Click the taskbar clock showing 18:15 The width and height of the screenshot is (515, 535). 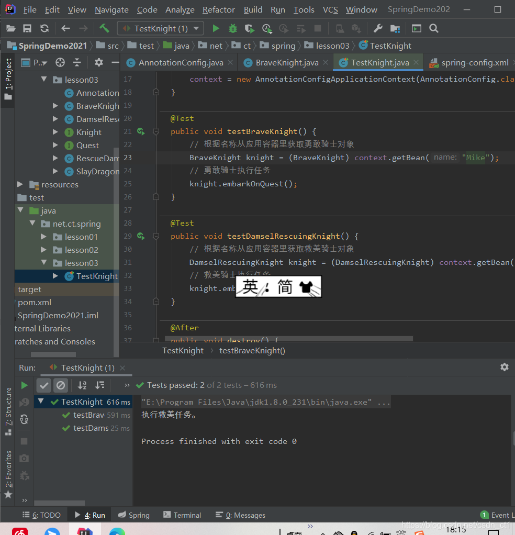(x=456, y=529)
